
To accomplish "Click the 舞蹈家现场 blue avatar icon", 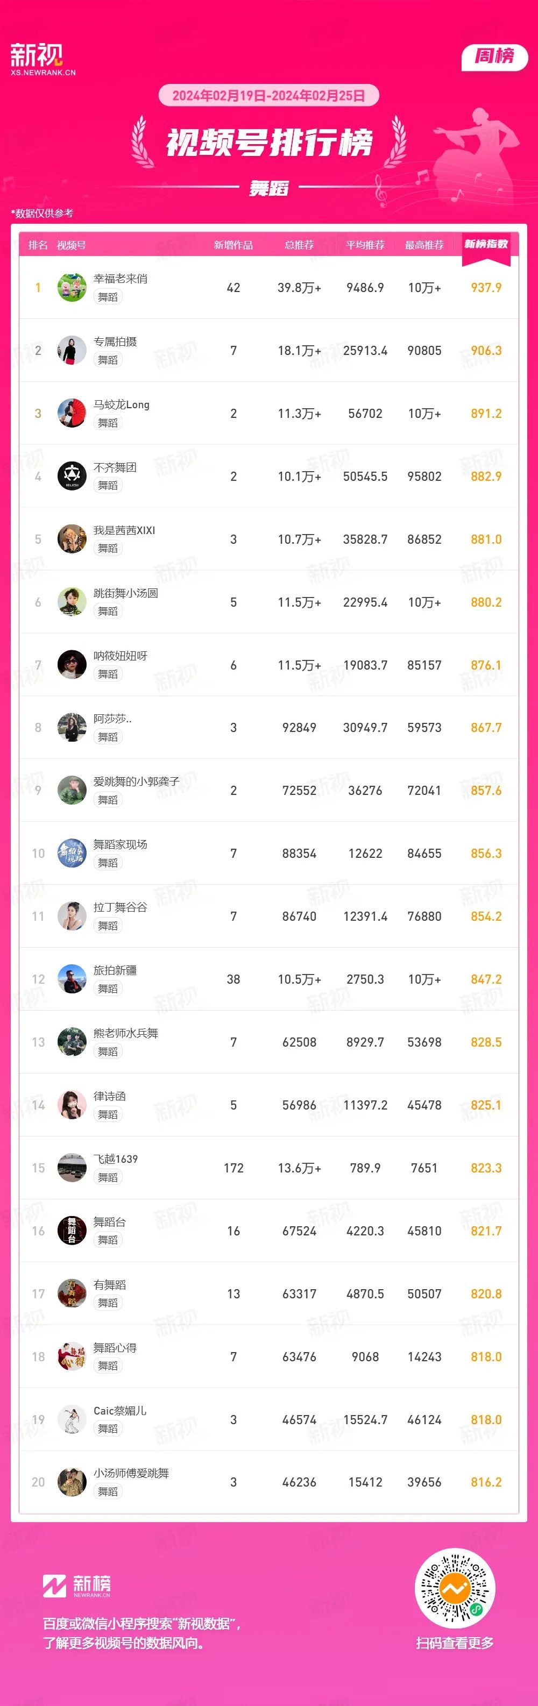I will [x=72, y=854].
